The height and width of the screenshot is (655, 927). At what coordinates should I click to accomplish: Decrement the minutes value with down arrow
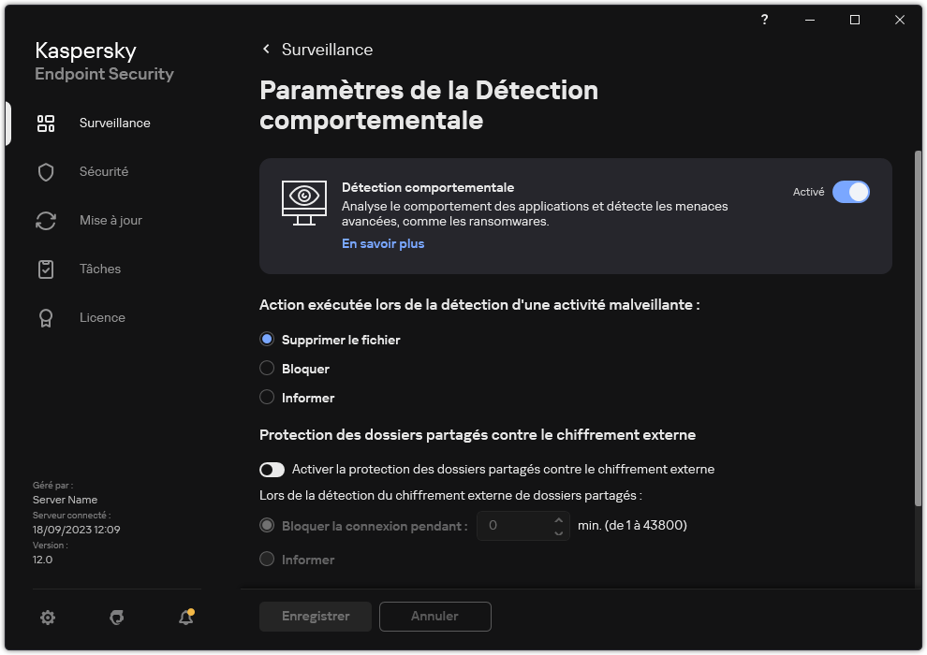559,531
